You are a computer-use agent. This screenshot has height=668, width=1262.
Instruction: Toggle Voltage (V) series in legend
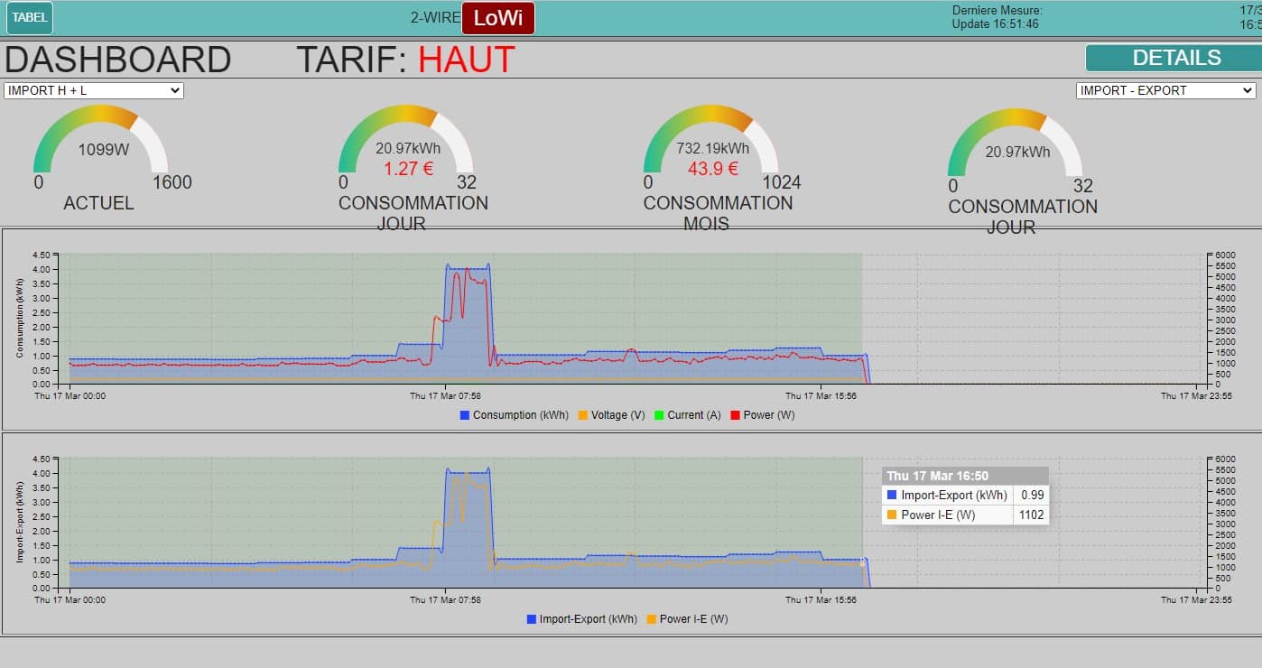tap(612, 415)
